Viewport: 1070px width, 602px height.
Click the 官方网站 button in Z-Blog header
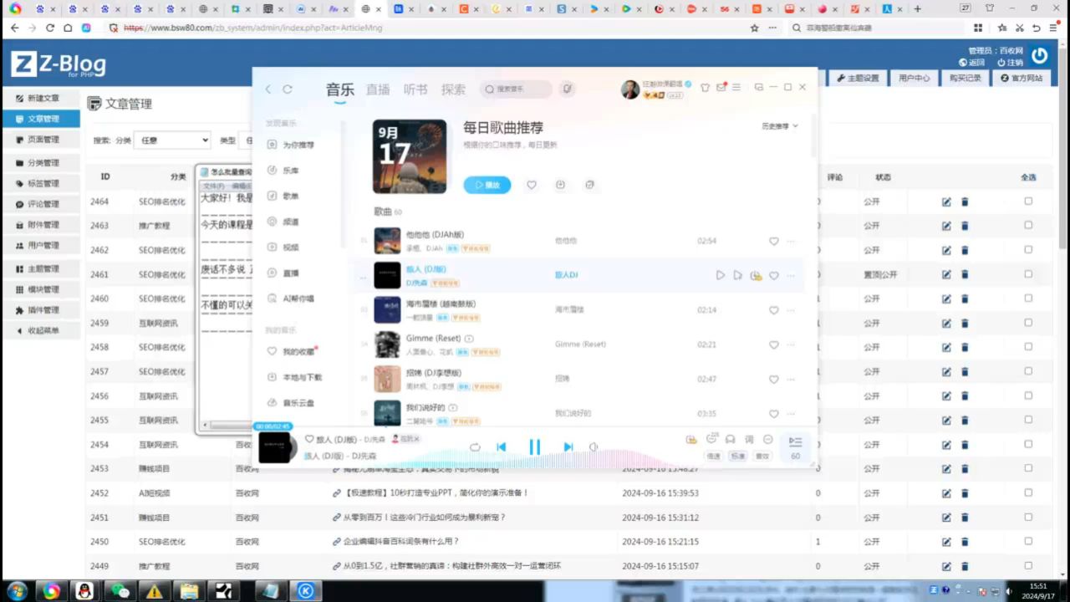(1022, 78)
